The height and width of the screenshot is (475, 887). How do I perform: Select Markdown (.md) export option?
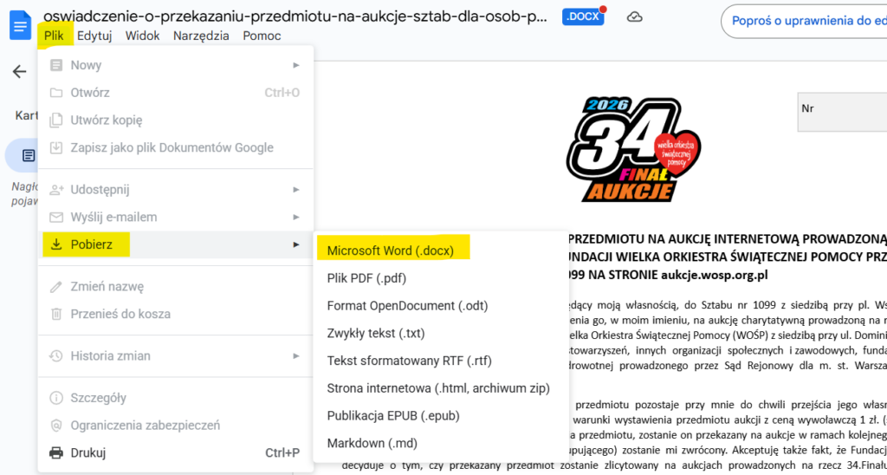point(372,443)
